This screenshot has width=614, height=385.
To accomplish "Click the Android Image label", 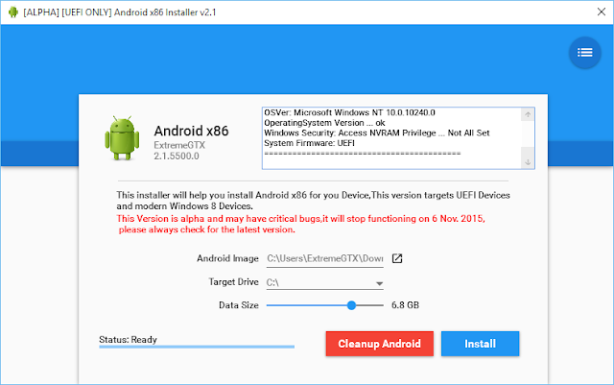I will 227,258.
